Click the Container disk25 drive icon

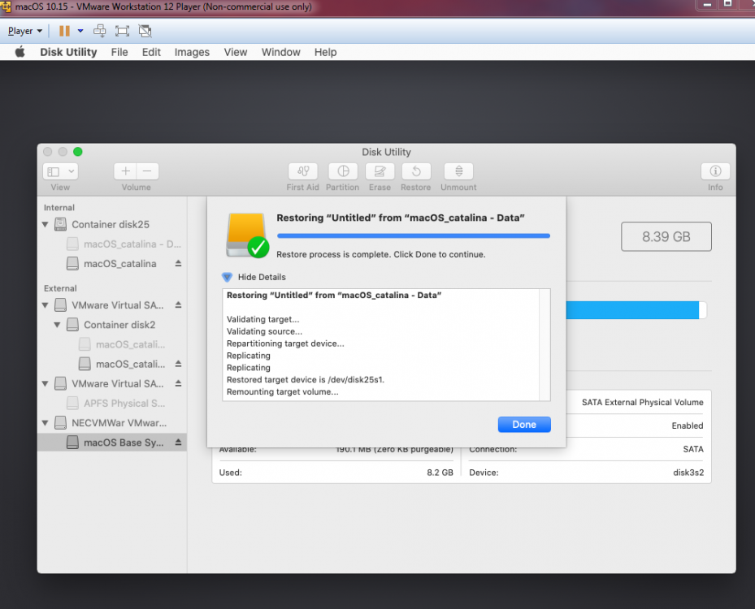pos(60,224)
